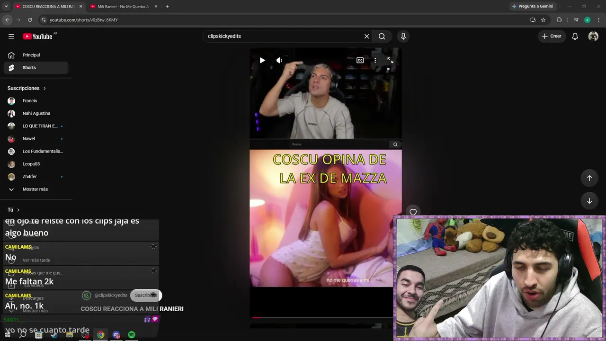606x341 pixels.
Task: Mute the Short's volume
Action: tap(279, 60)
